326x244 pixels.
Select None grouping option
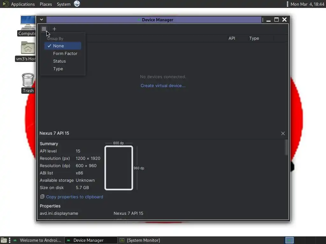[63, 46]
